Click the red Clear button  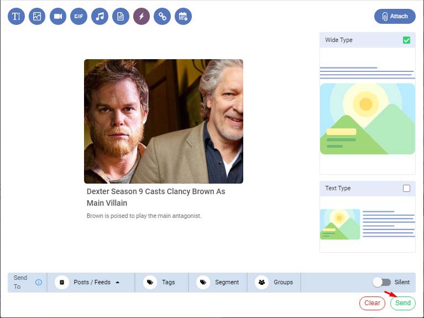click(373, 303)
